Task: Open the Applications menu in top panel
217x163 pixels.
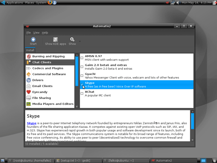Action: pos(15,2)
